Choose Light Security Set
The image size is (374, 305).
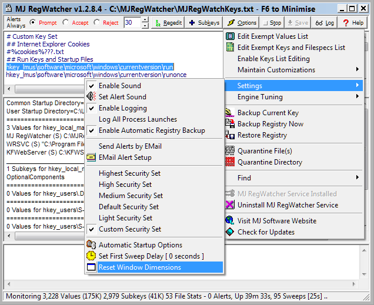click(154, 218)
